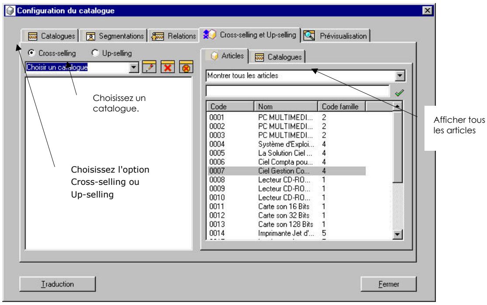Screen dimensions: 487x305
Task: Click the Code column header
Action: (x=230, y=107)
